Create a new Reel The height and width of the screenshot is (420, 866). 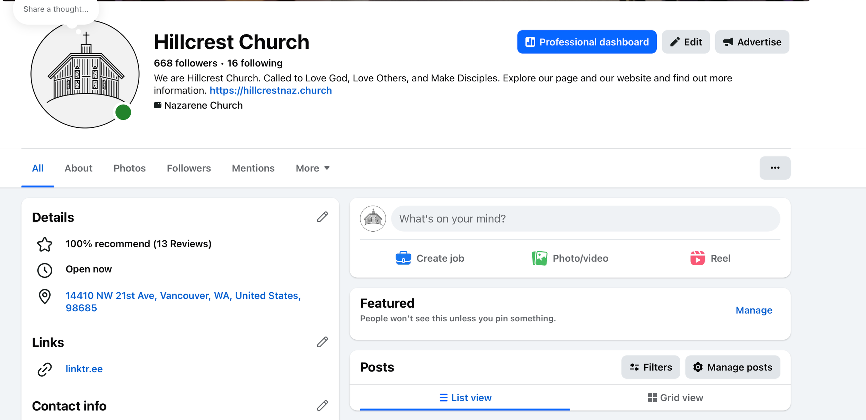(710, 258)
